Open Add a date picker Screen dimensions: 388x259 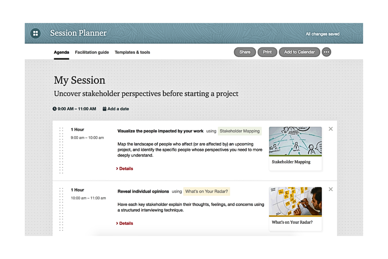(118, 109)
